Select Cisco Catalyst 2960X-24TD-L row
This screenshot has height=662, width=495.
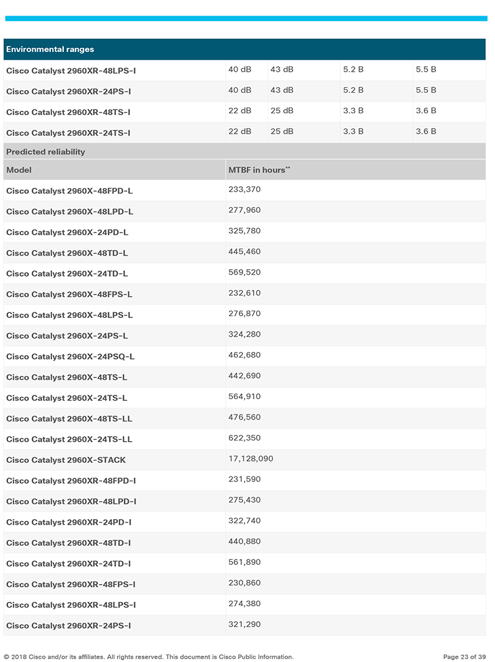click(244, 273)
